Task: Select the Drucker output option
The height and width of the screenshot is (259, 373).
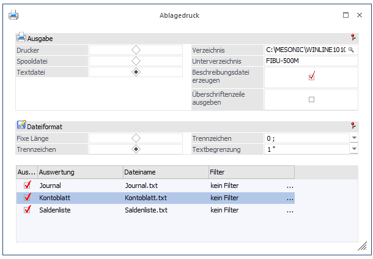Action: 136,50
